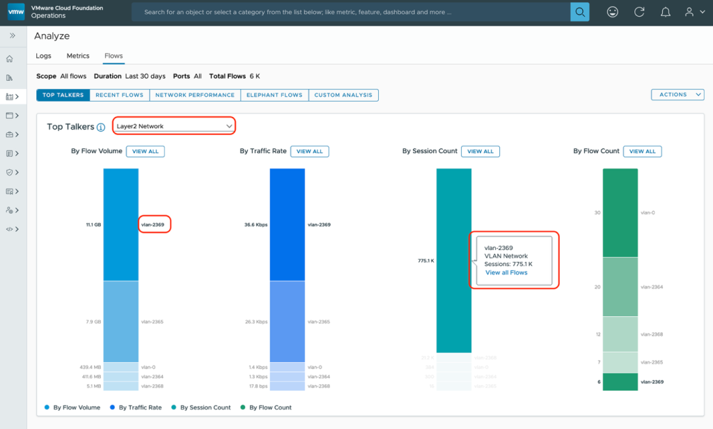Open the user account menu
713x429 pixels.
pyautogui.click(x=691, y=12)
